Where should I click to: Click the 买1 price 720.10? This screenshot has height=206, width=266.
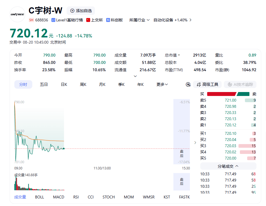tap(231, 133)
